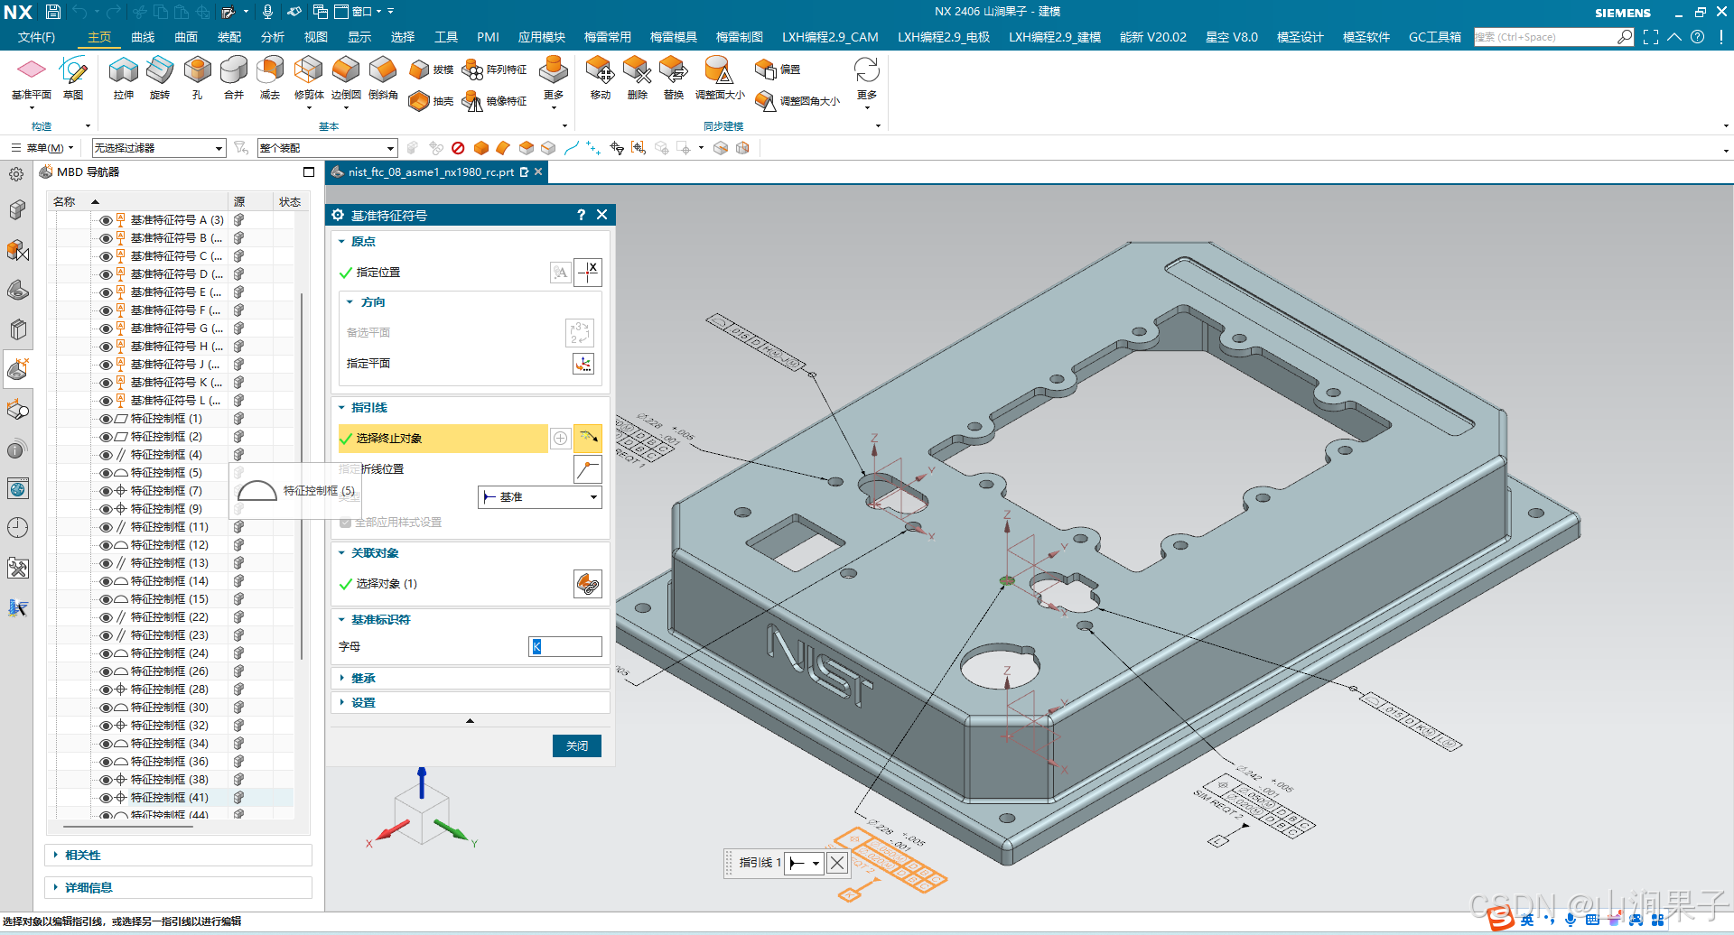Switch to the PMI ribbon tab
The width and height of the screenshot is (1734, 935).
(488, 37)
